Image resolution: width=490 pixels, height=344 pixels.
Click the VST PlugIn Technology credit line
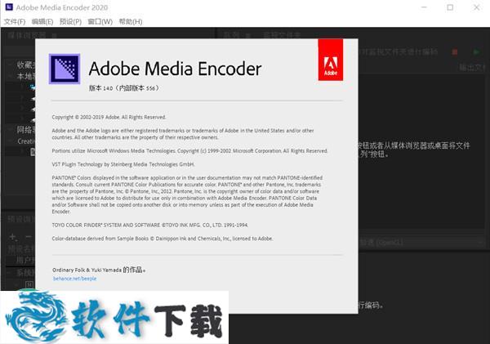tap(123, 164)
